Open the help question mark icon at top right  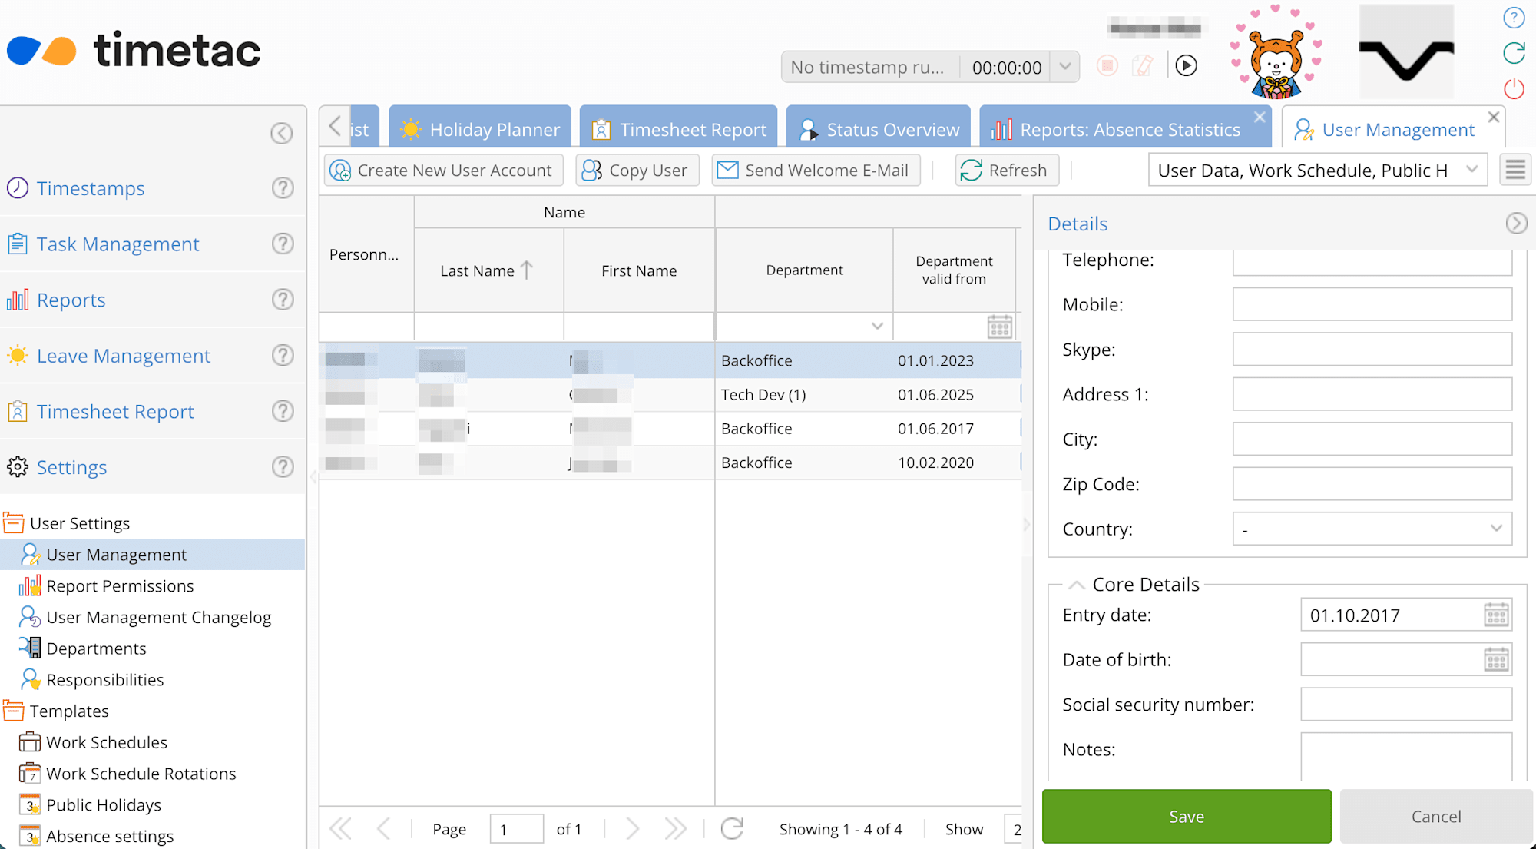point(1514,18)
